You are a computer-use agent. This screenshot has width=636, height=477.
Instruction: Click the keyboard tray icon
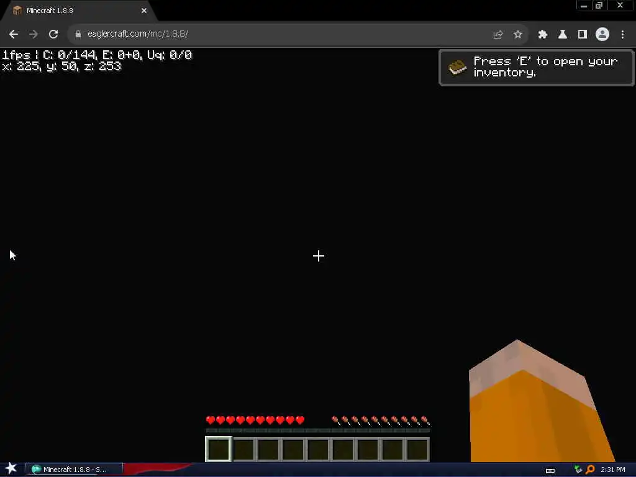point(550,471)
